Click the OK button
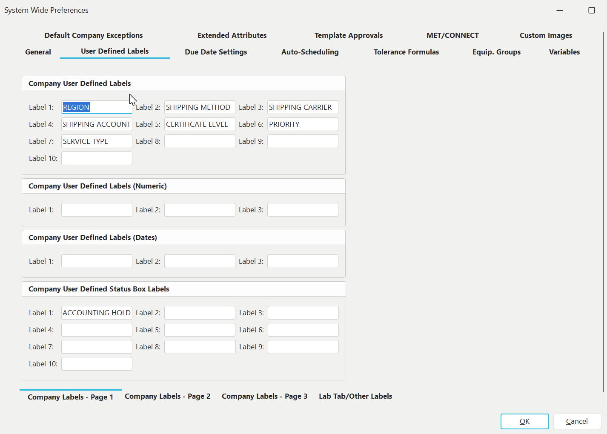607x434 pixels. pos(524,421)
